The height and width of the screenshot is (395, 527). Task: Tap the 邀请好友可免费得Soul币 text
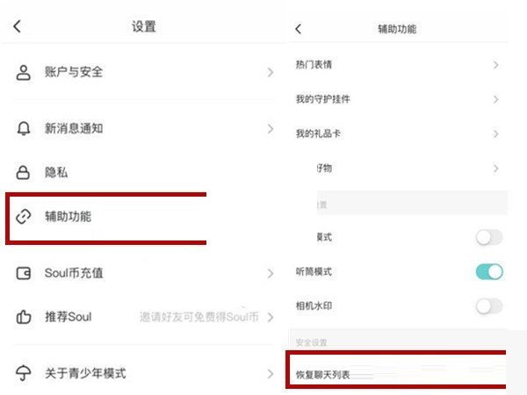pos(198,317)
